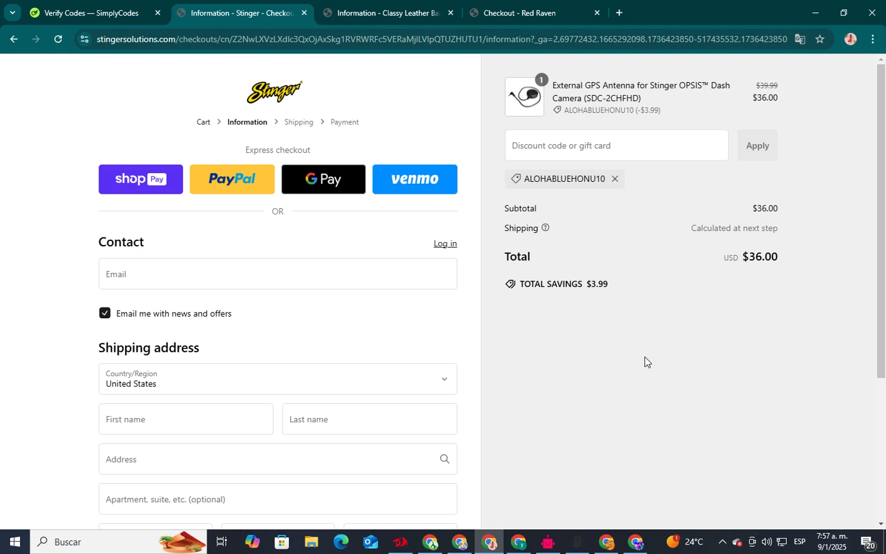
Task: Open the taskbar clock and date
Action: coord(832,542)
